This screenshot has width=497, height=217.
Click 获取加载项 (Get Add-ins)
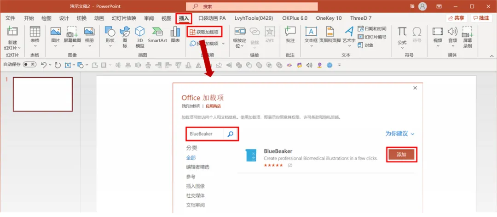(x=204, y=32)
